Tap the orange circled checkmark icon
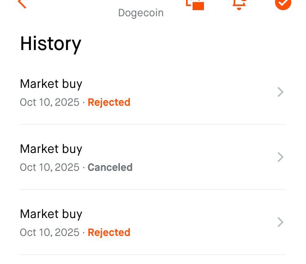Screen dimensions: 306x264 click(x=283, y=3)
